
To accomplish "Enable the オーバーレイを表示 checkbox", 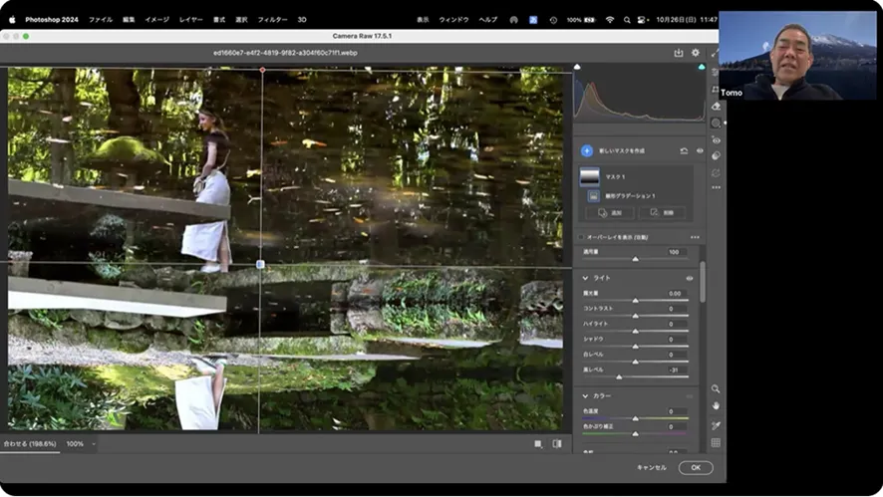I will point(582,237).
